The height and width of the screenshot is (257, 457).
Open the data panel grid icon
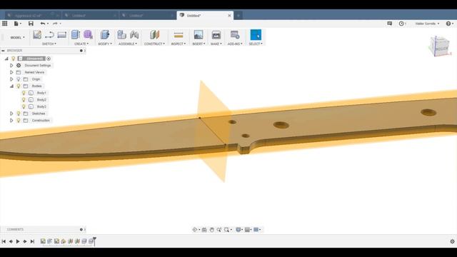5,24
